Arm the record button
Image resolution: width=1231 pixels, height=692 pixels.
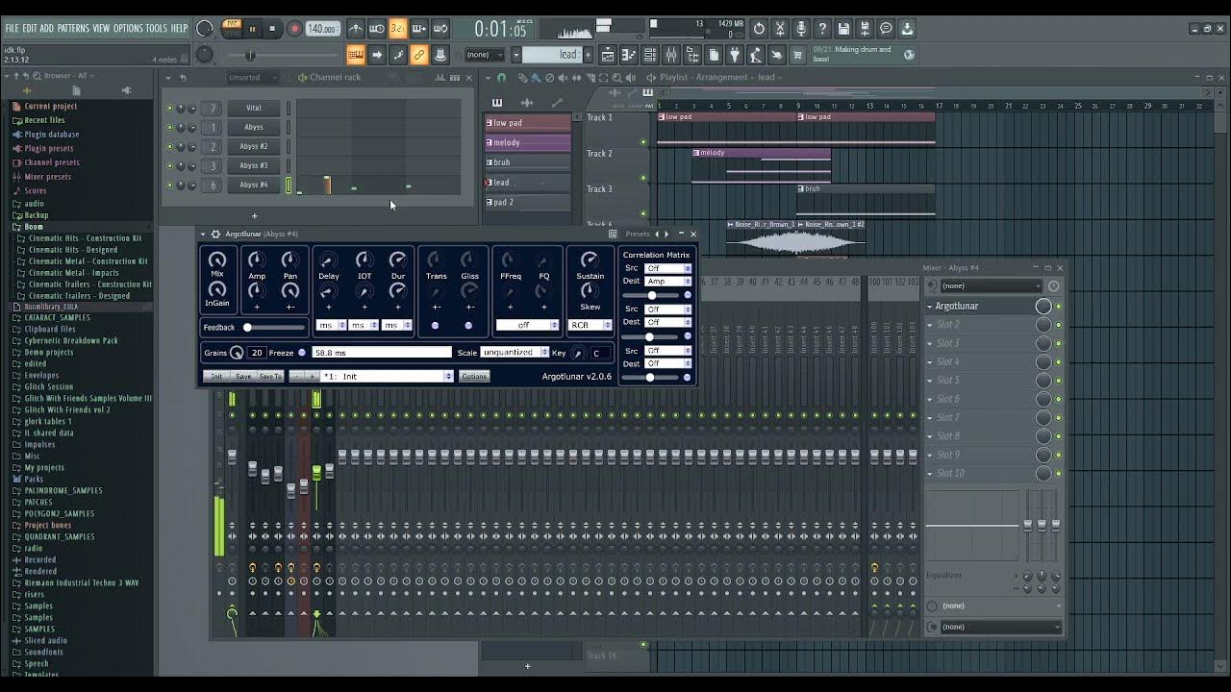294,29
